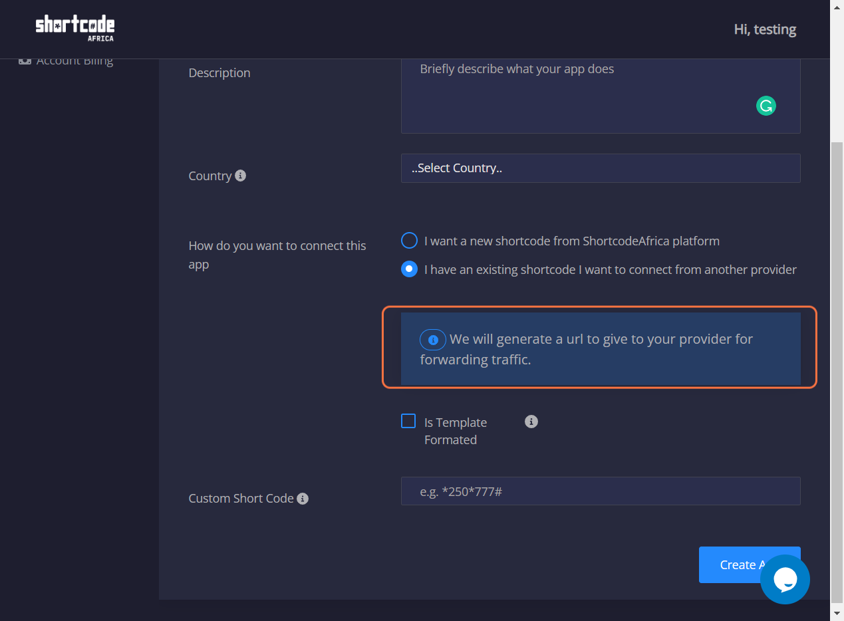Viewport: 844px width, 621px height.
Task: Click the info icon beside Is Template Formated
Action: 531,422
